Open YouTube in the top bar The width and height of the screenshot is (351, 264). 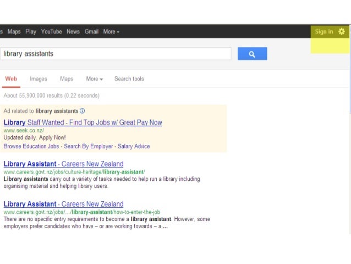52,31
